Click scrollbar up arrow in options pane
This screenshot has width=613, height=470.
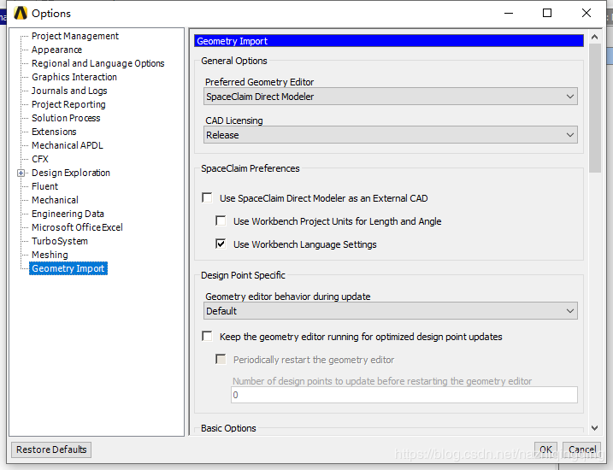(595, 37)
